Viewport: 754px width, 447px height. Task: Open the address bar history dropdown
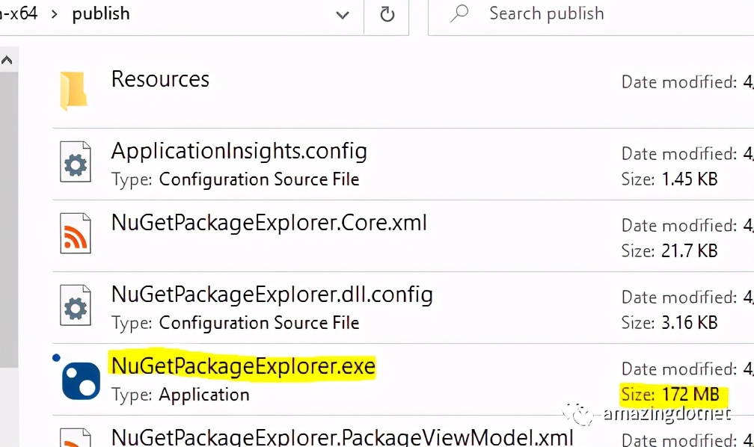click(343, 15)
